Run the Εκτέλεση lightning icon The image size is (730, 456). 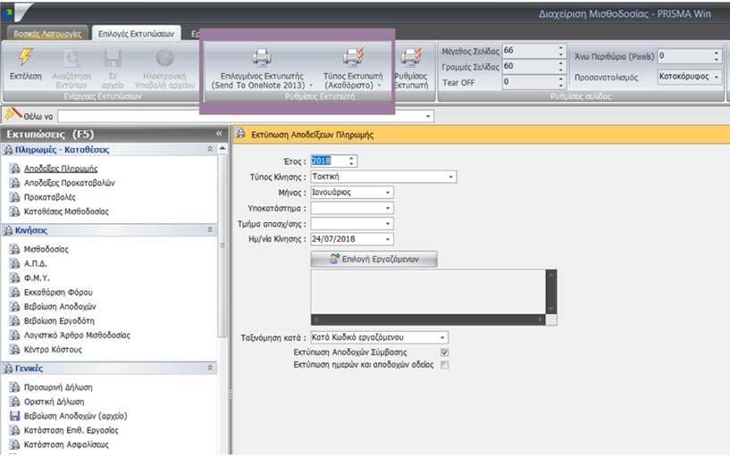coord(26,57)
